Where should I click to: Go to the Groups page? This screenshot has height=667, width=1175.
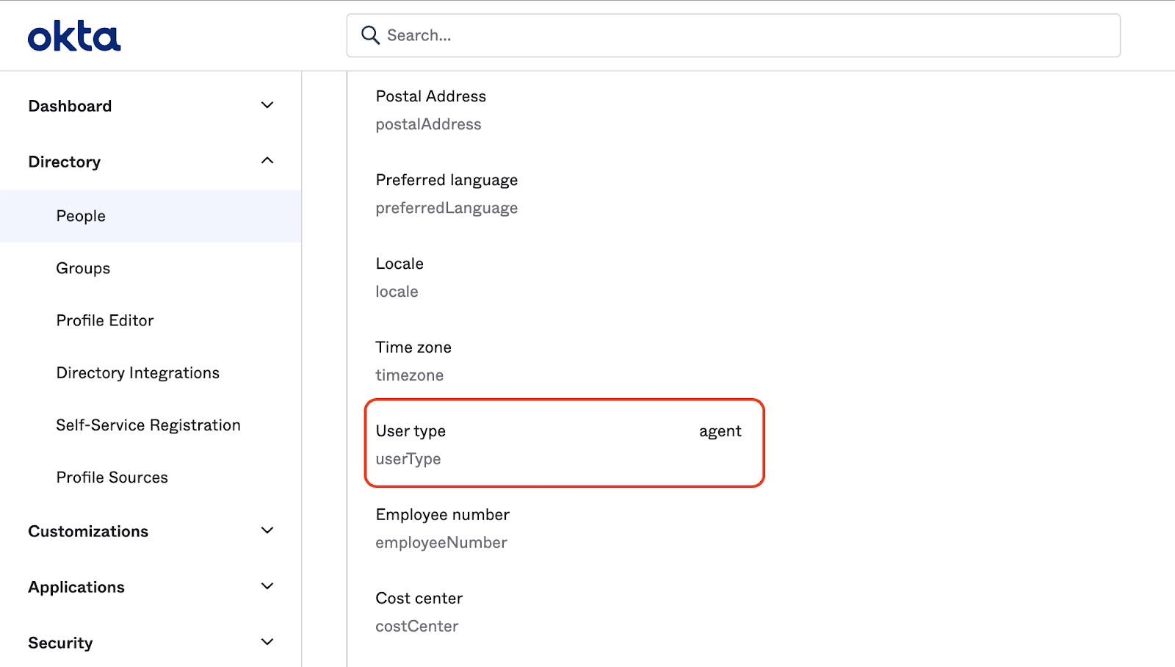[x=83, y=268]
